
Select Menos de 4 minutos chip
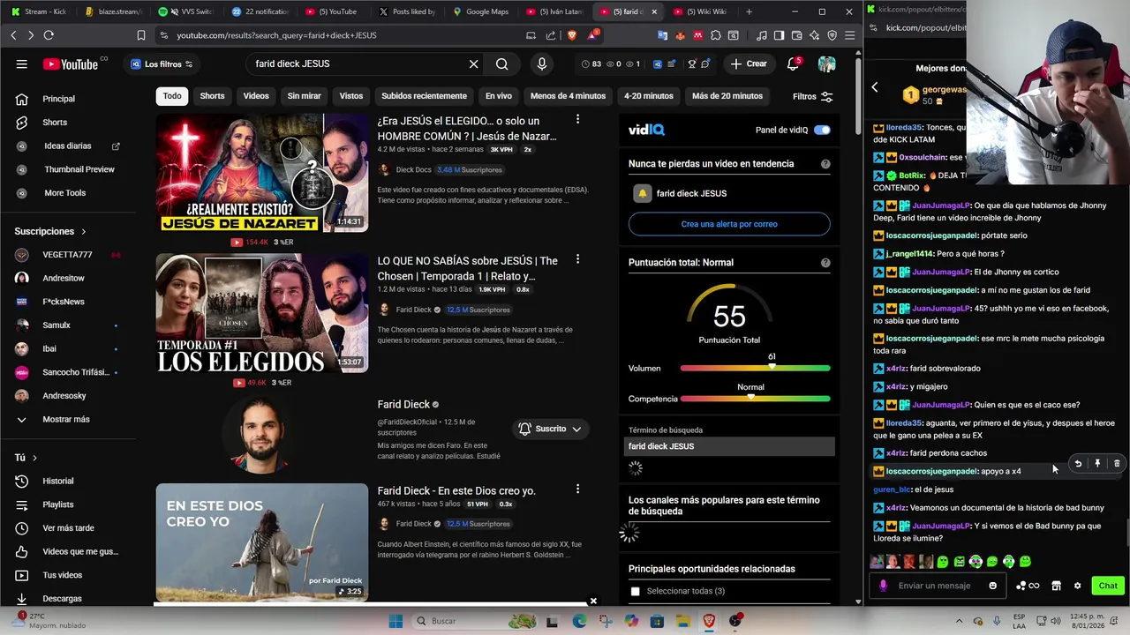pyautogui.click(x=568, y=96)
